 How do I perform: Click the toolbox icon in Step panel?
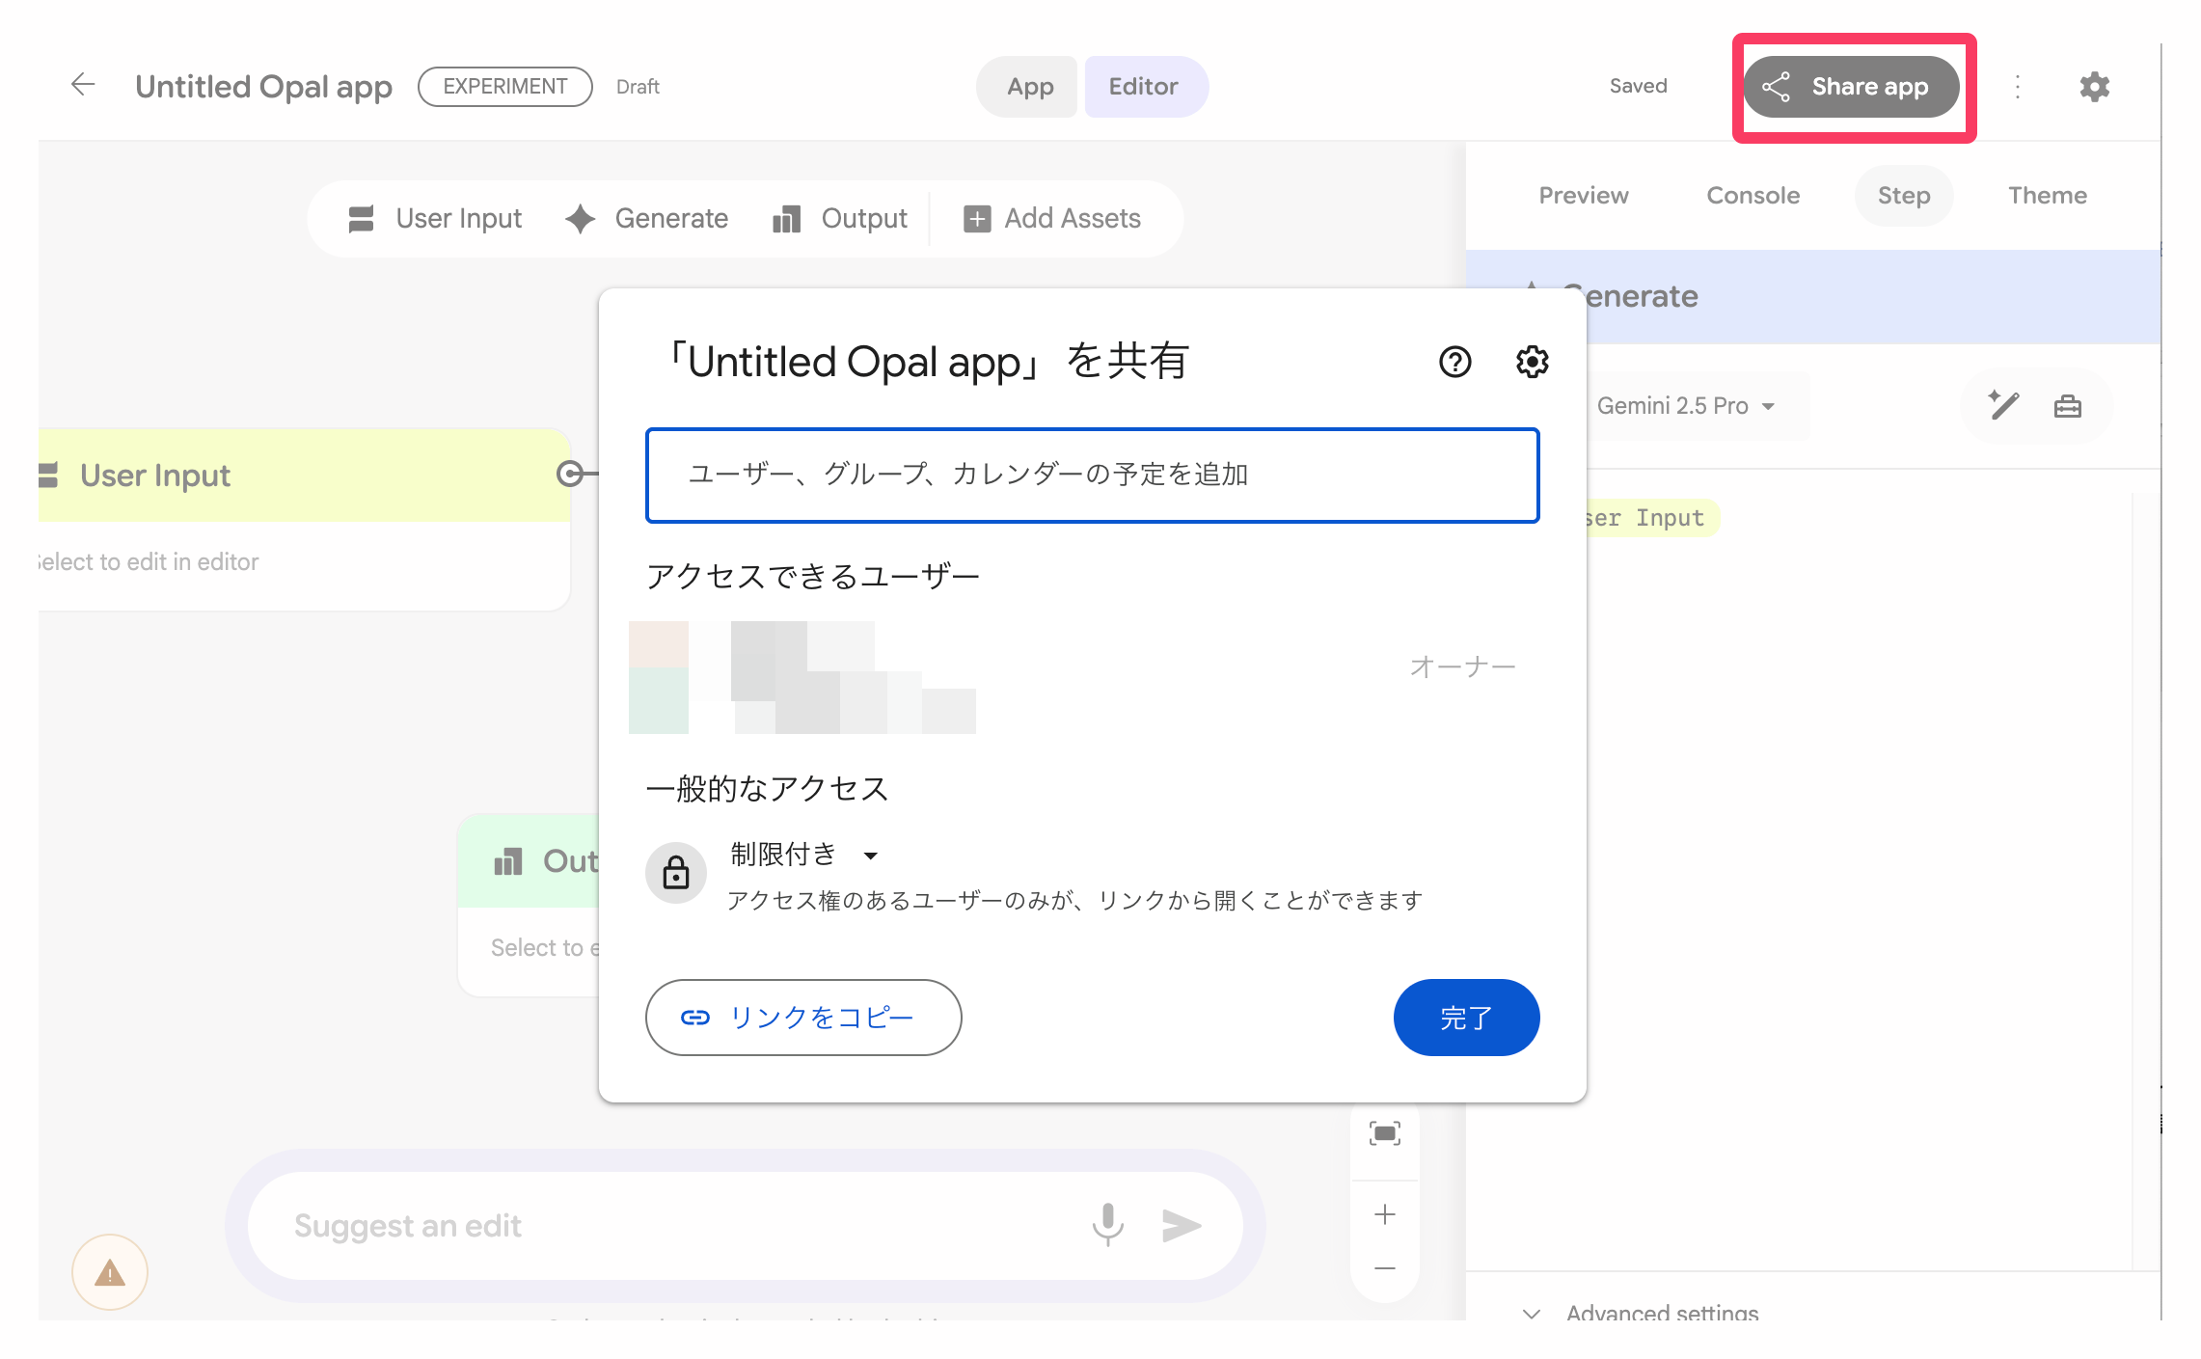pyautogui.click(x=2067, y=406)
